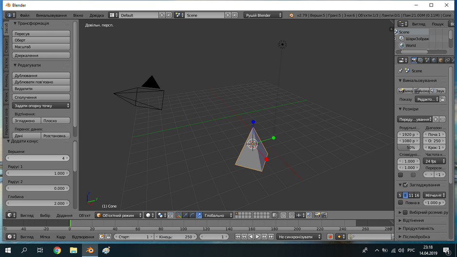This screenshot has width=457, height=257.
Task: Select the scale manipulator icon
Action: click(x=199, y=215)
